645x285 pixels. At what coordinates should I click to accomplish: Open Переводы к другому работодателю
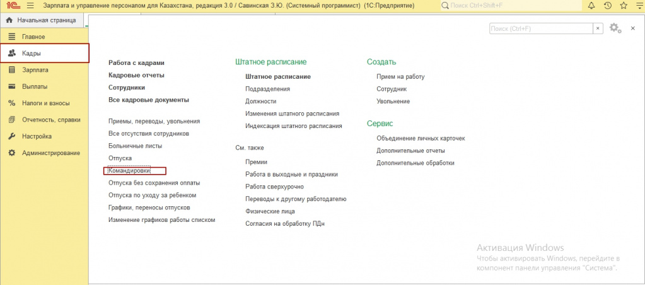point(296,199)
